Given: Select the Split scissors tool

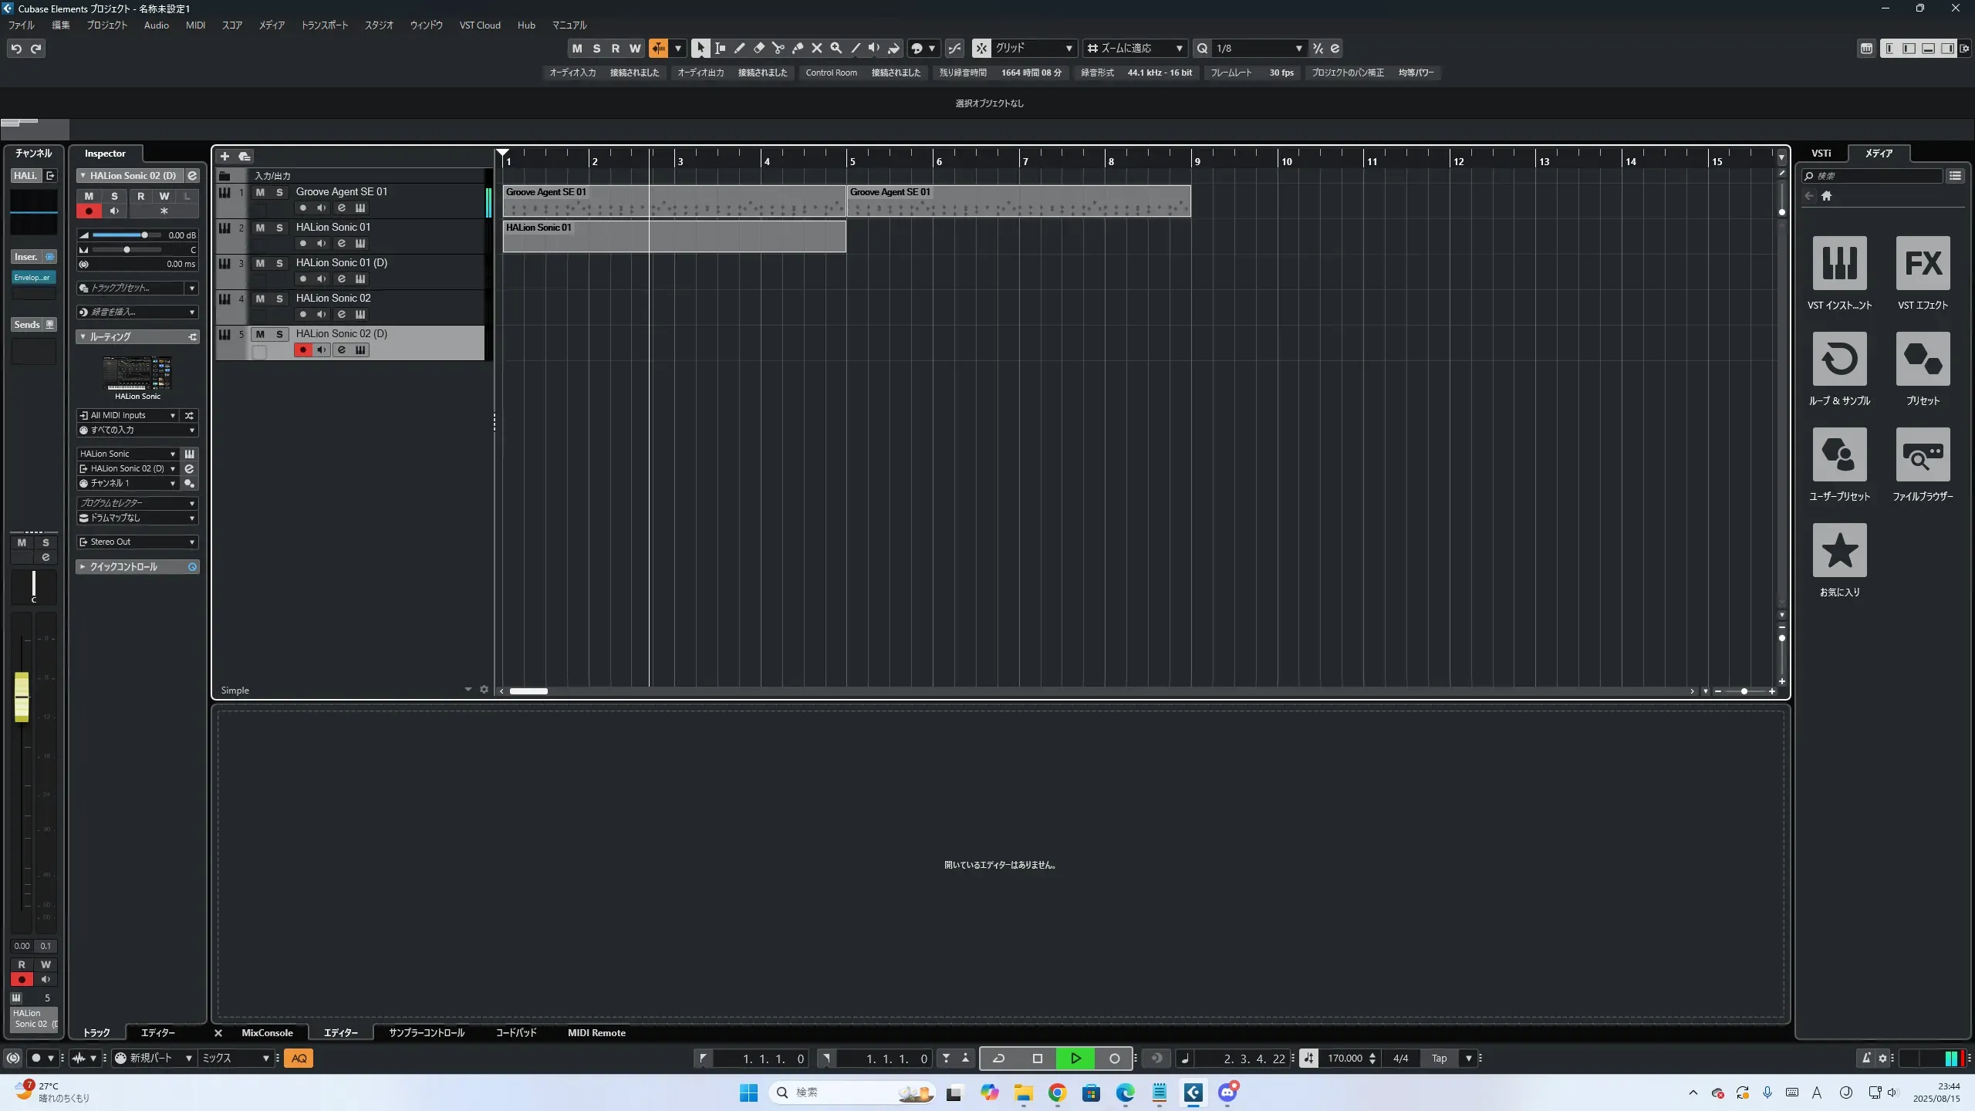Looking at the screenshot, I should [778, 49].
